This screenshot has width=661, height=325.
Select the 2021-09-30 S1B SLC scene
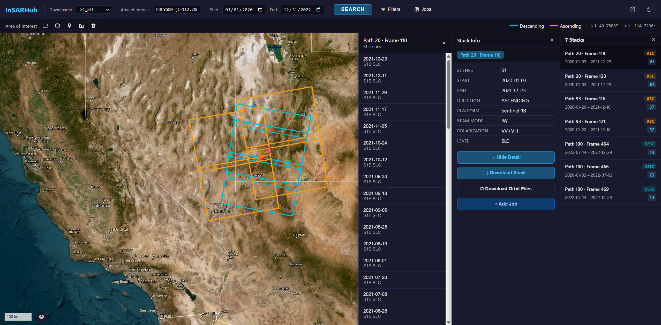[402, 179]
